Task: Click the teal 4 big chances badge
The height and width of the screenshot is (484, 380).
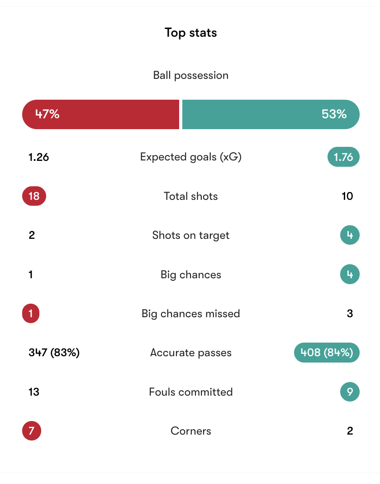Action: tap(350, 275)
